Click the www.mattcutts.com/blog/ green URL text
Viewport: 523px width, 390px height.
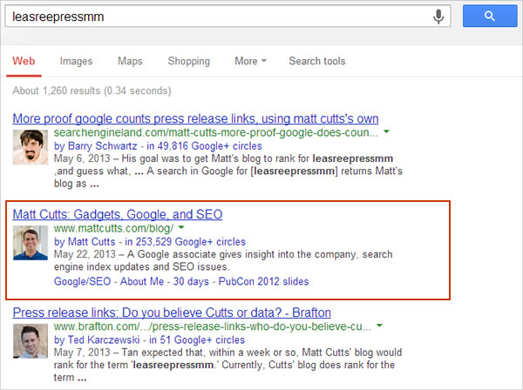tap(113, 228)
